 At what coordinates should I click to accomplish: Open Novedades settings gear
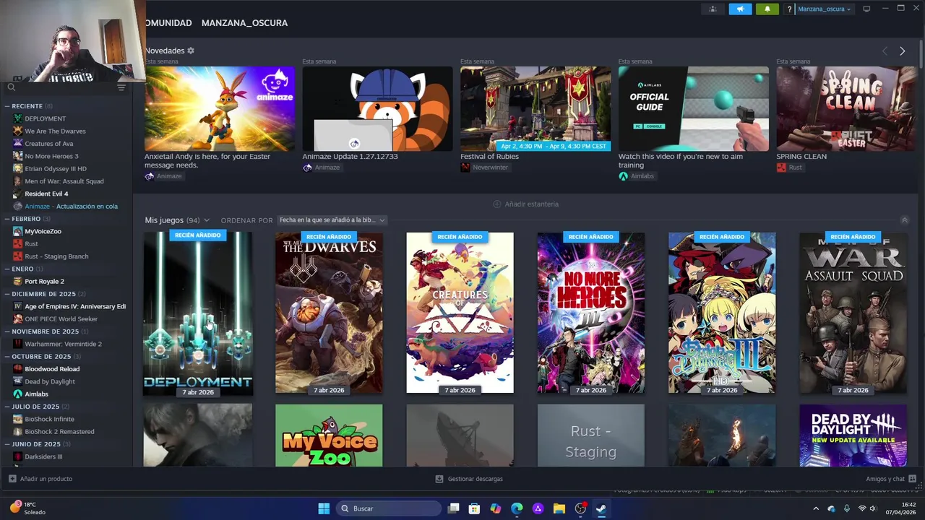tap(191, 51)
